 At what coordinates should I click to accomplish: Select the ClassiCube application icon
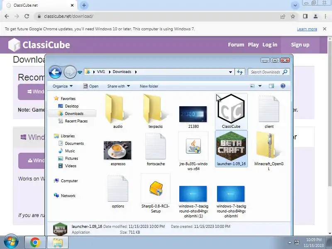[231, 111]
